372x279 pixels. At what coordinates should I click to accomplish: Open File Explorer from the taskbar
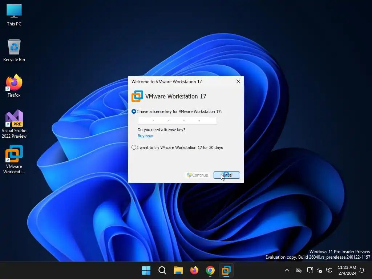point(178,270)
